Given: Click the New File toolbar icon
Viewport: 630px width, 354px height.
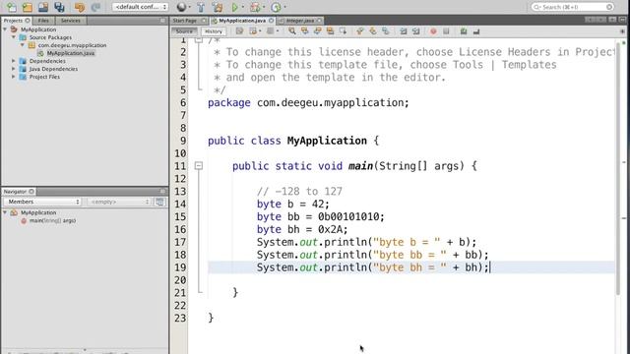Looking at the screenshot, I should point(11,7).
